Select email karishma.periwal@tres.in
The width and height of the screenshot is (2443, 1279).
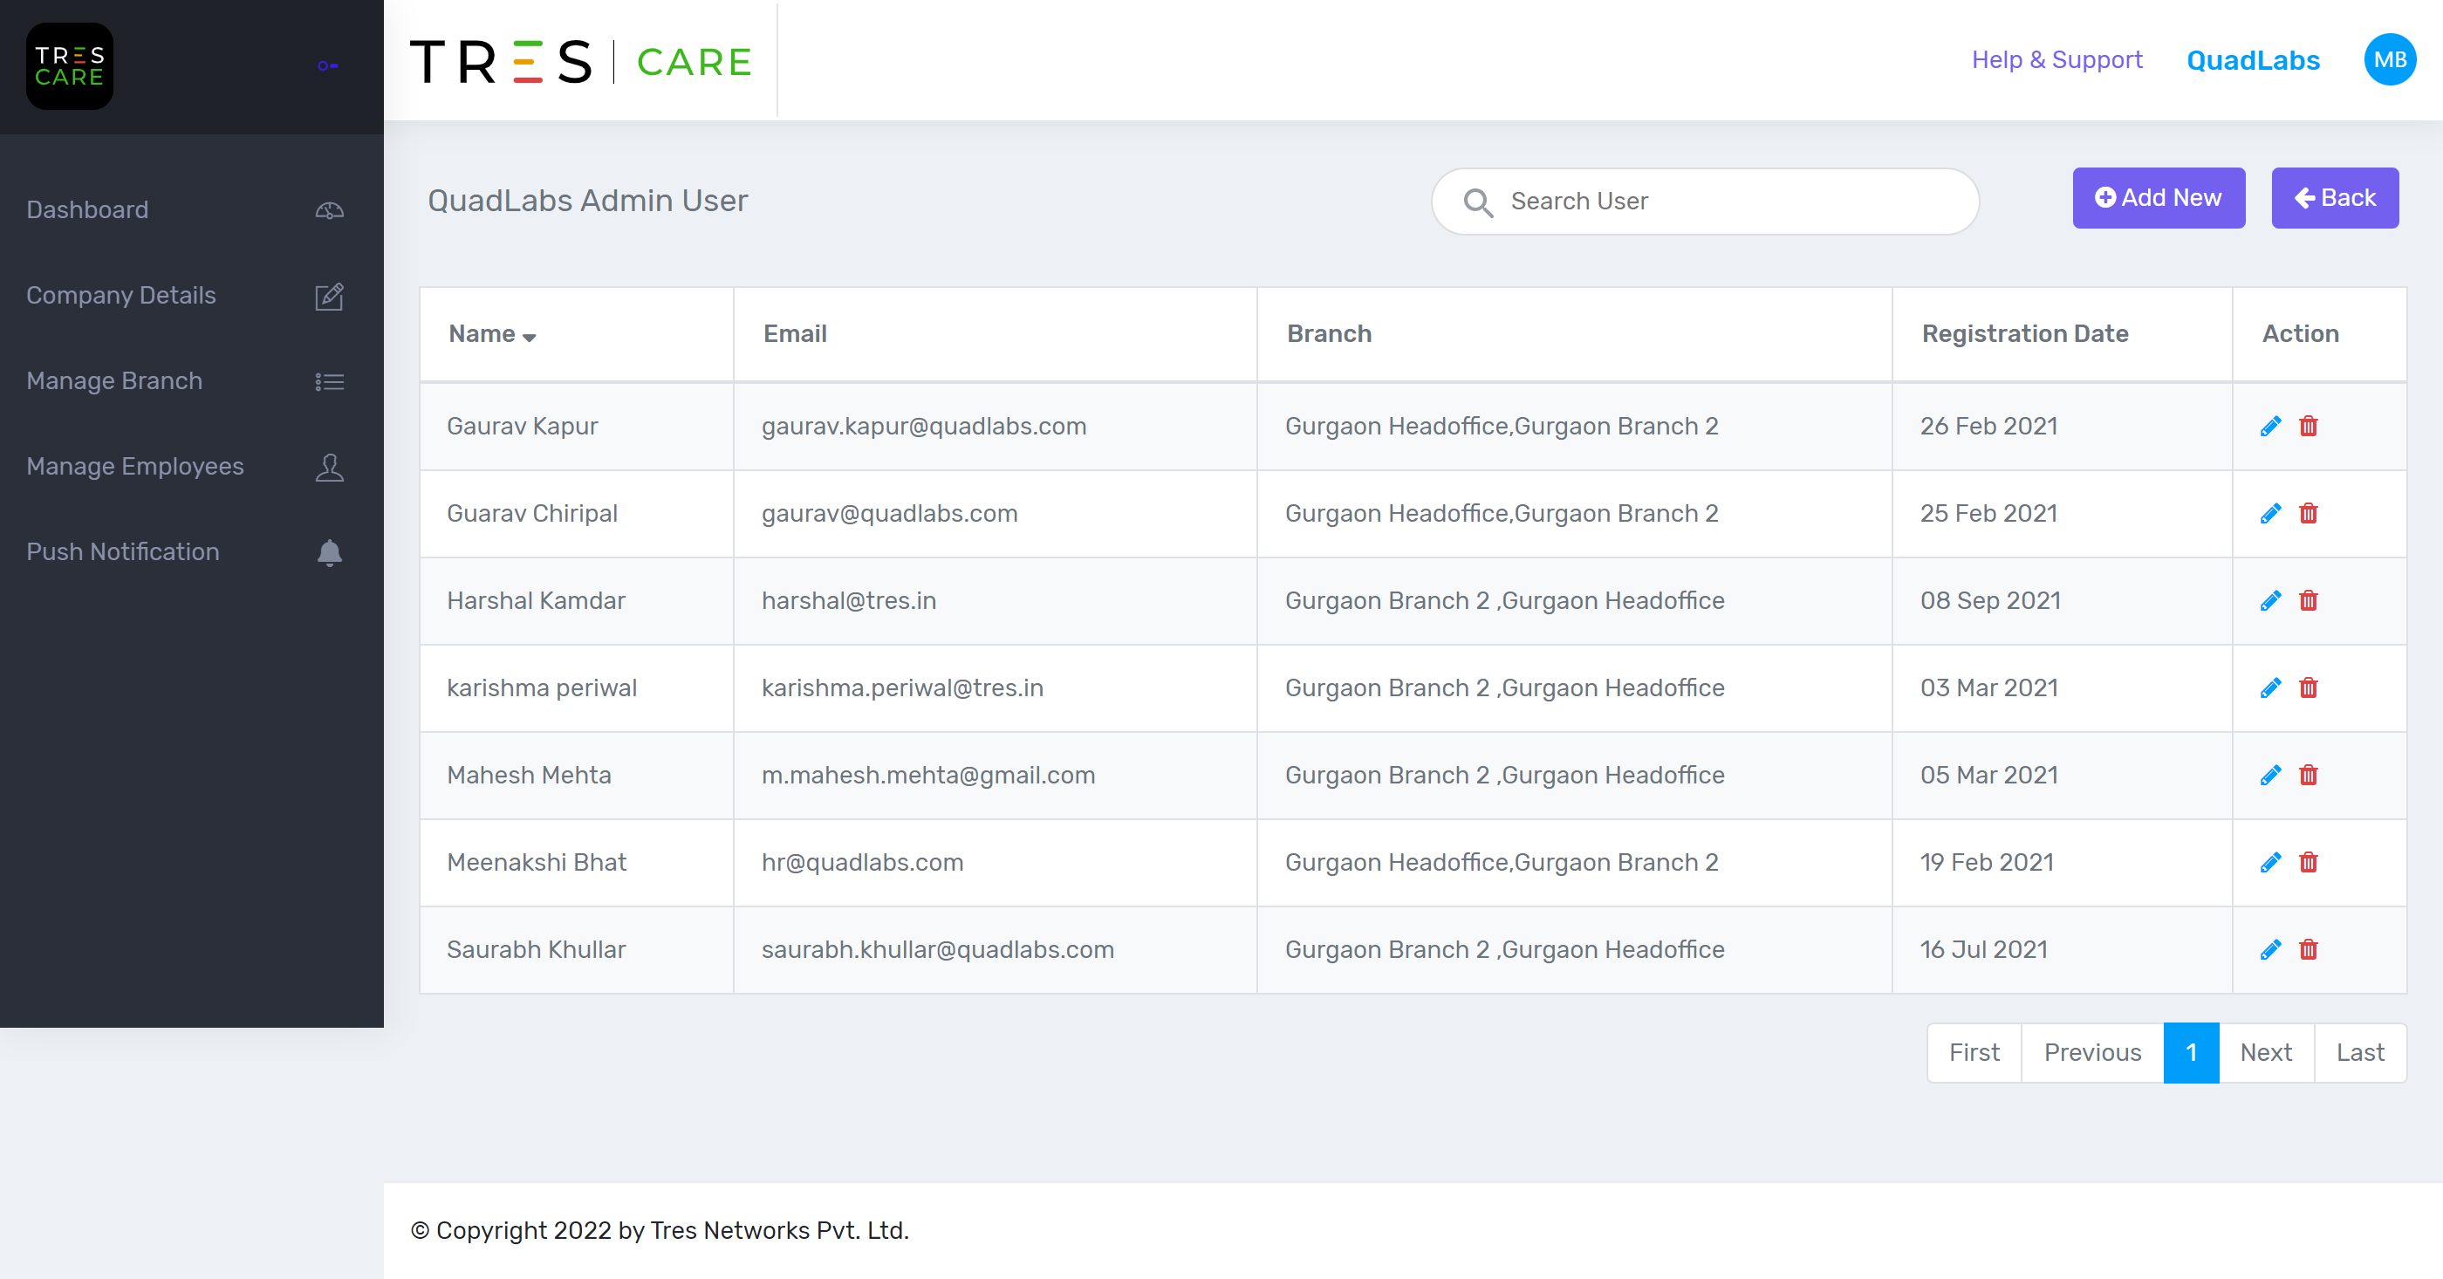[903, 688]
